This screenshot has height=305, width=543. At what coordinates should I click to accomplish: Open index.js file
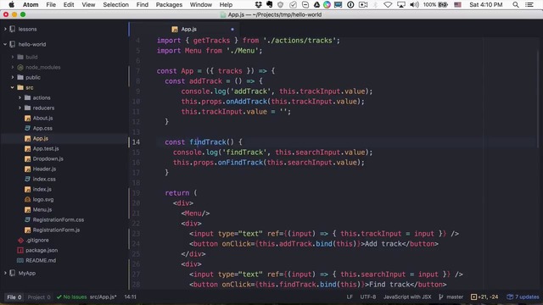(42, 189)
